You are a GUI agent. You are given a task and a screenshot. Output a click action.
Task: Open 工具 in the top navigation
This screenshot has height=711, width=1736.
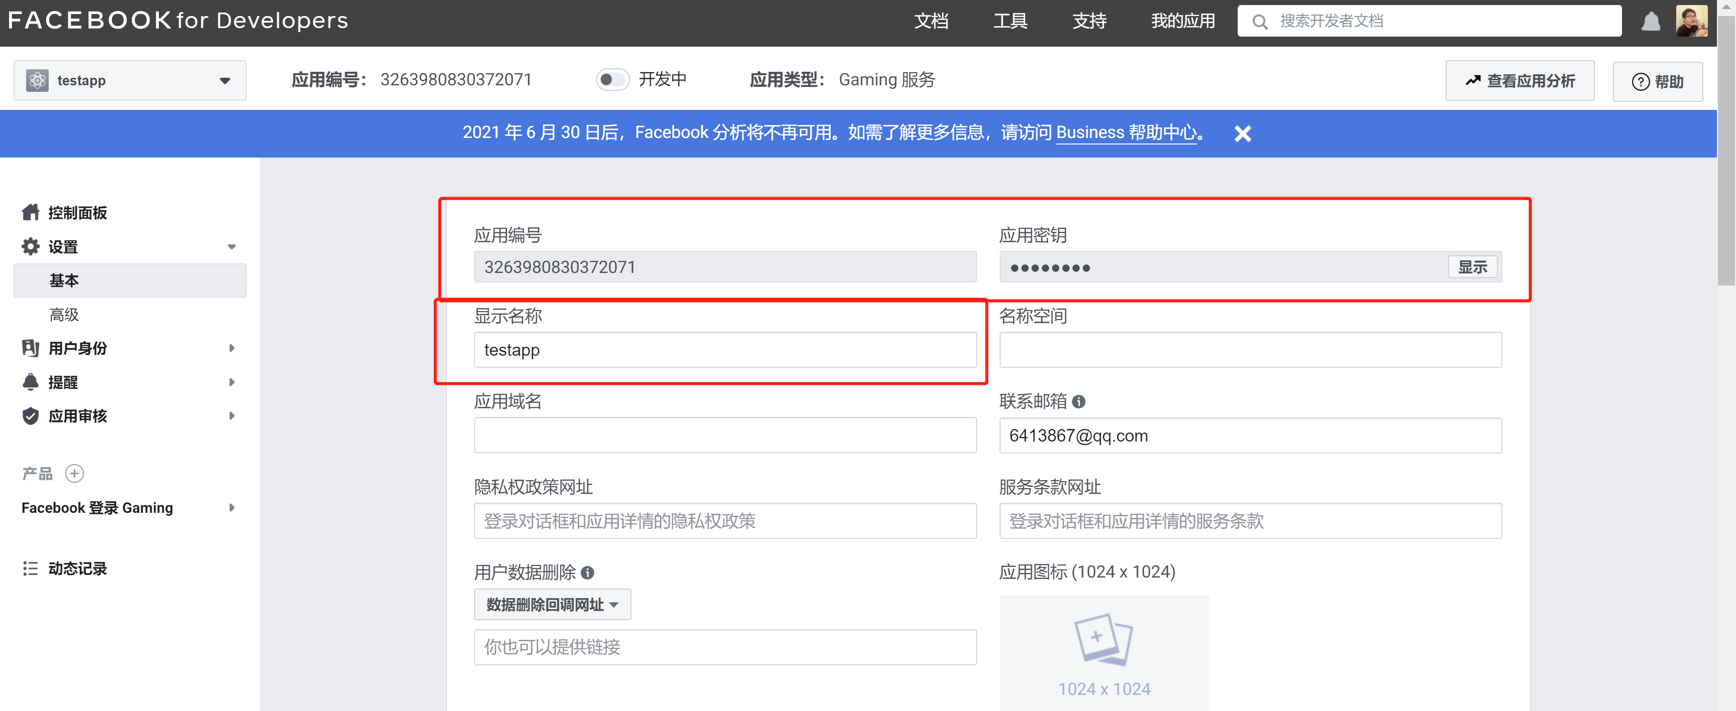click(1010, 22)
